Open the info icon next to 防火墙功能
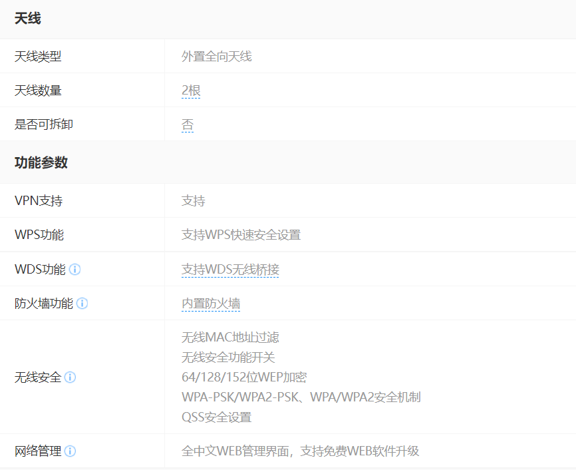Image resolution: width=576 pixels, height=470 pixels. pyautogui.click(x=82, y=304)
